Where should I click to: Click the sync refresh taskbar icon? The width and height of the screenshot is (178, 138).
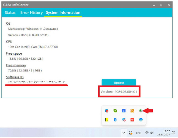pyautogui.click(x=130, y=133)
